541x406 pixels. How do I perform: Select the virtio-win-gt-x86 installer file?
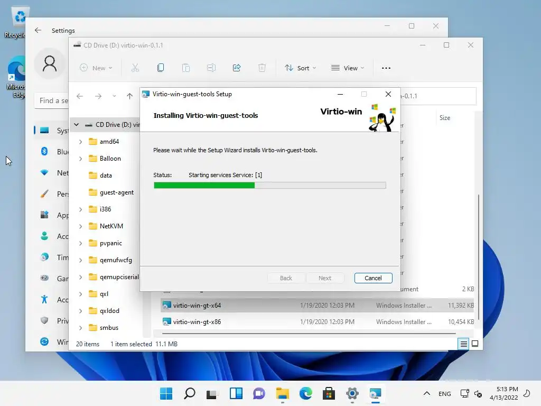(317, 322)
